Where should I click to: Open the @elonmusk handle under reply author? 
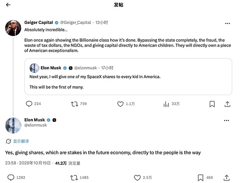point(36,125)
